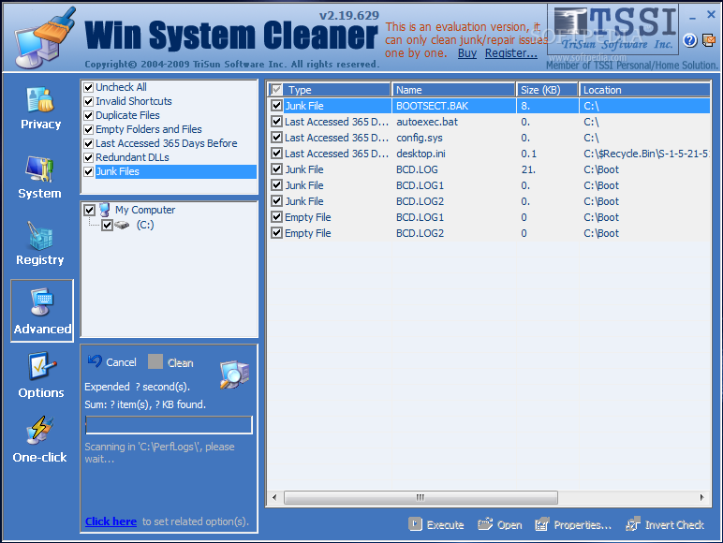
Task: Uncheck the autoexec.bat row checkbox
Action: 276,122
